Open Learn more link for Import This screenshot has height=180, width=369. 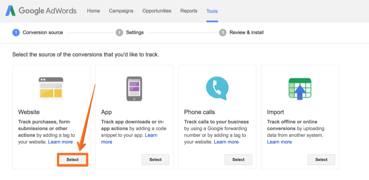[x=279, y=142]
